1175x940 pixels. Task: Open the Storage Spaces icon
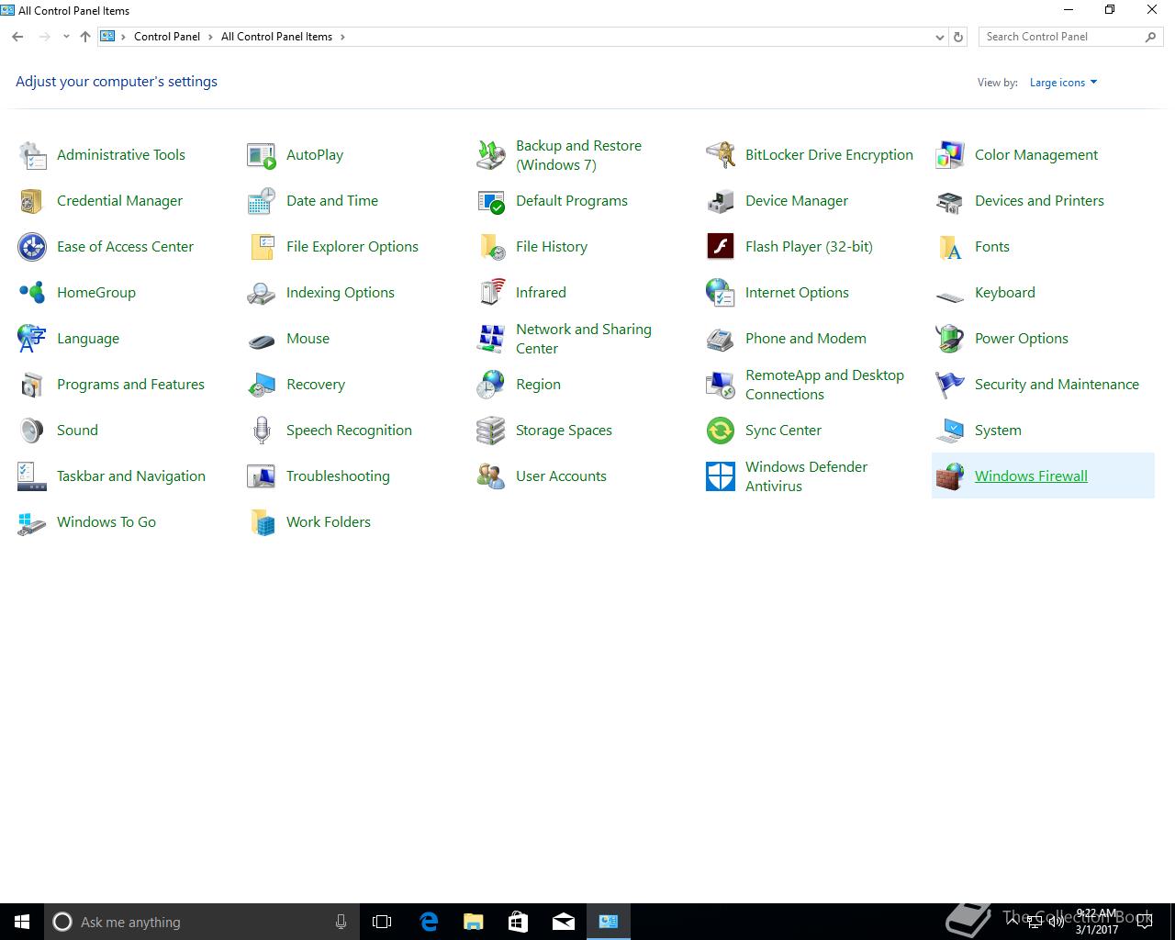click(491, 431)
